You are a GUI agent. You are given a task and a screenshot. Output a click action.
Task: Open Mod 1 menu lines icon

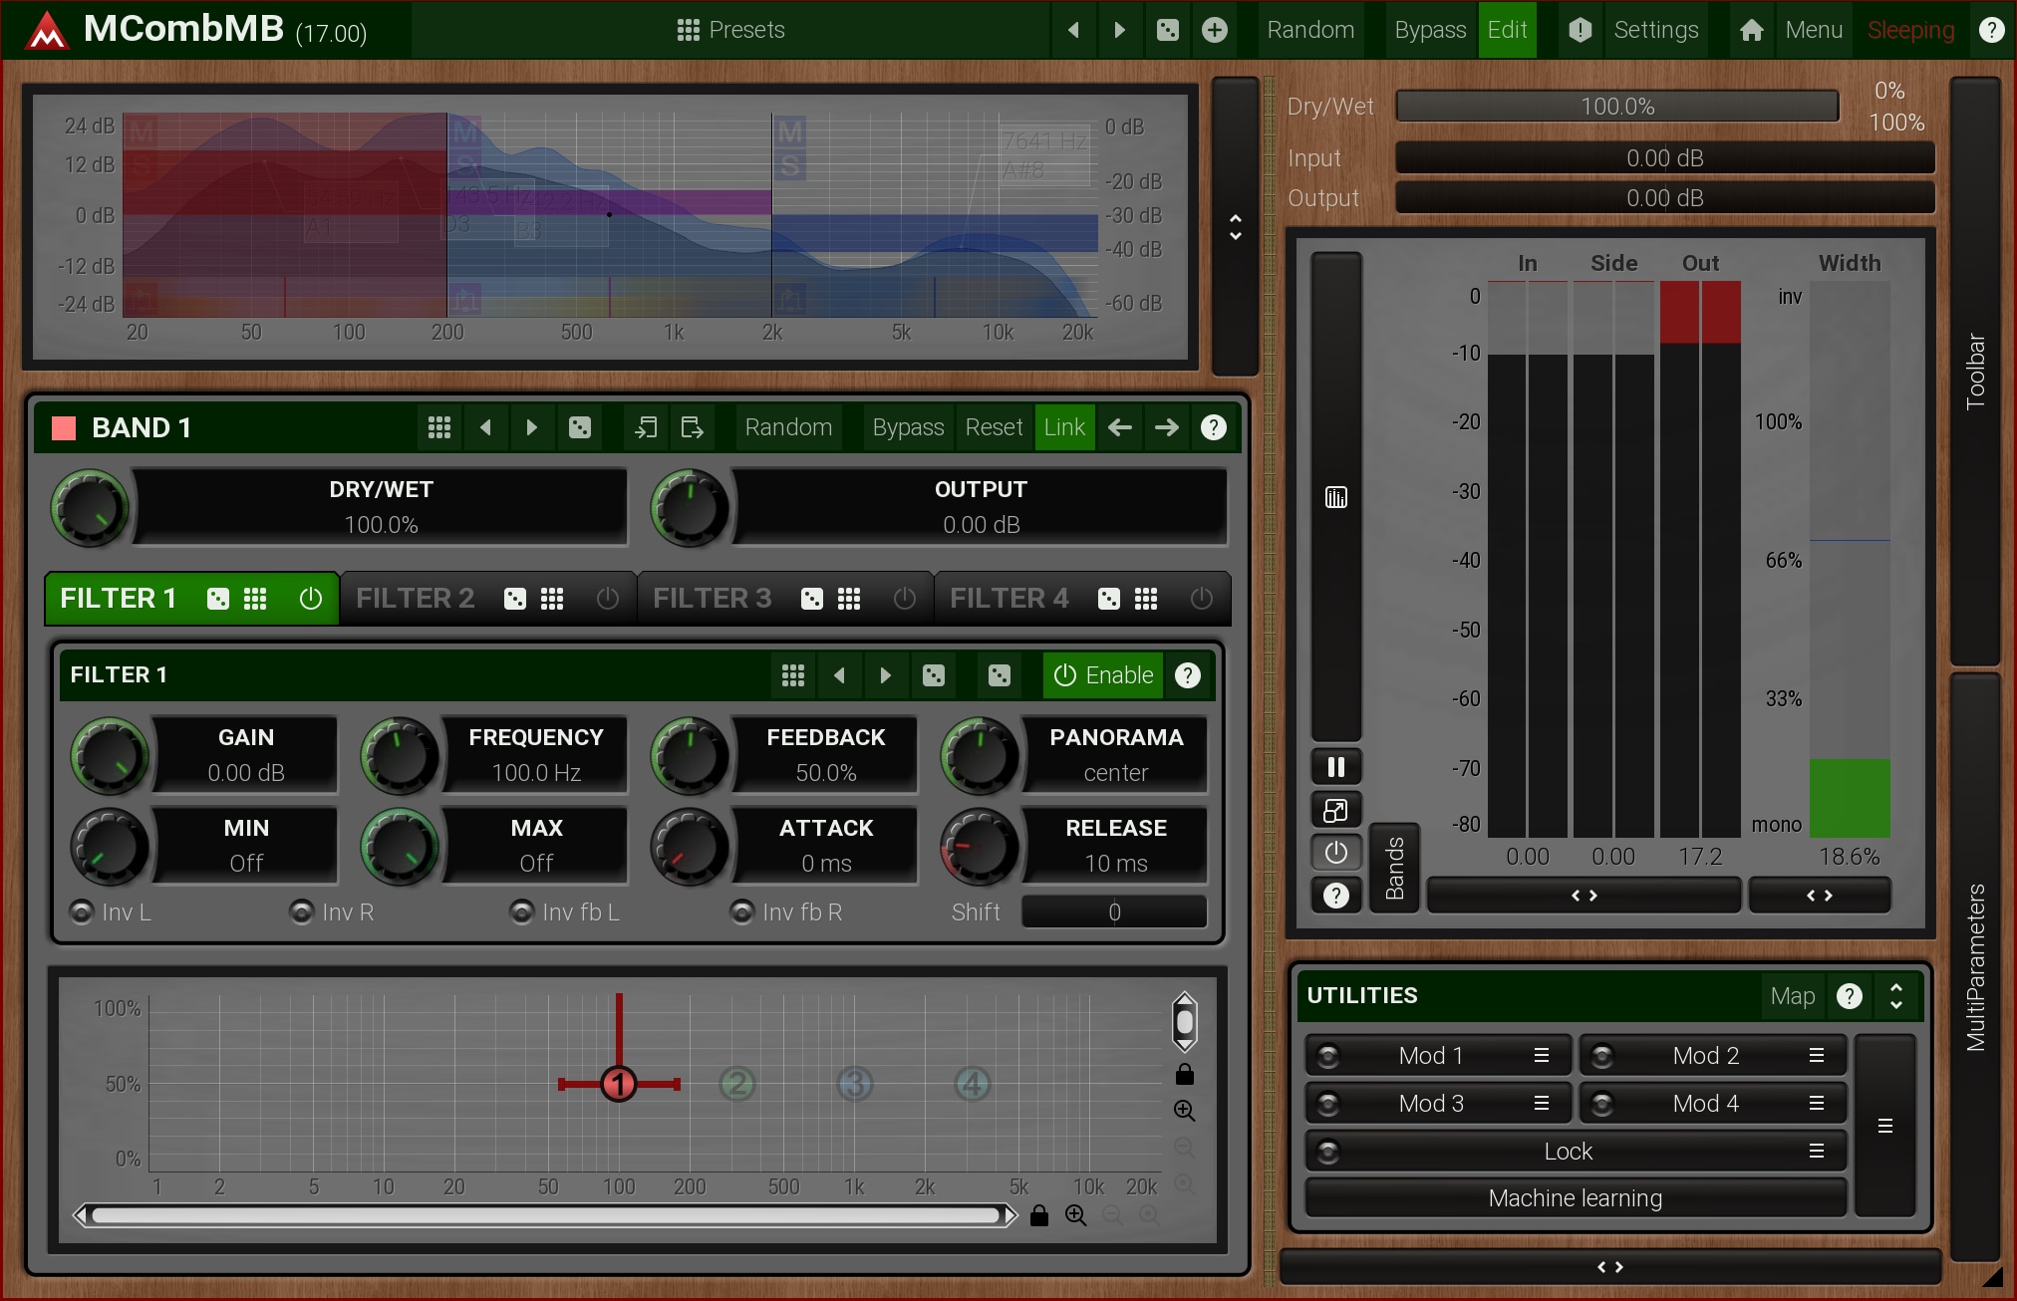point(1541,1055)
